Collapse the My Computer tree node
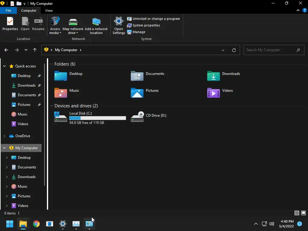This screenshot has height=231, width=308. [x=4, y=148]
